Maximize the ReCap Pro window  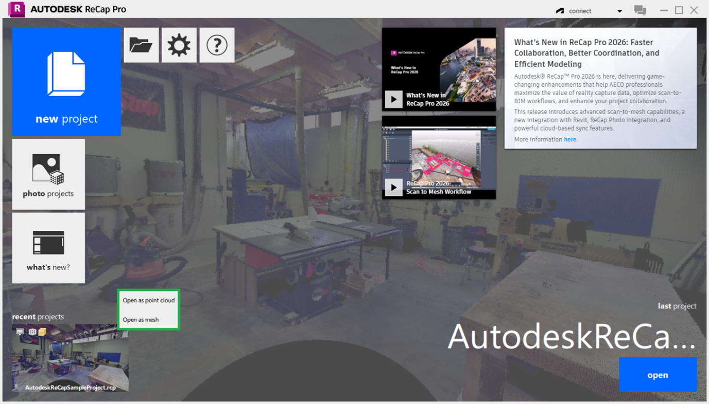click(679, 10)
